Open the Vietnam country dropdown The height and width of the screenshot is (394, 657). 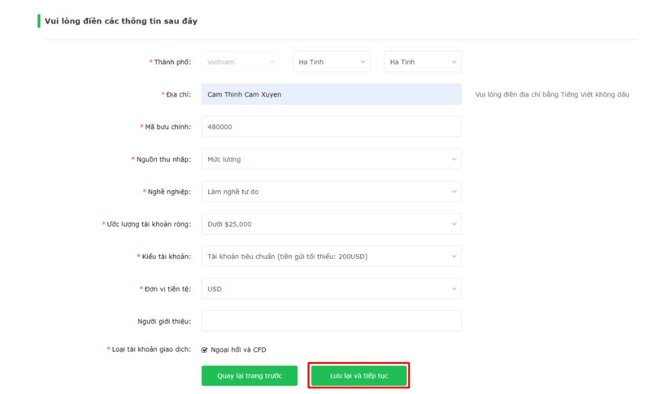coord(240,62)
